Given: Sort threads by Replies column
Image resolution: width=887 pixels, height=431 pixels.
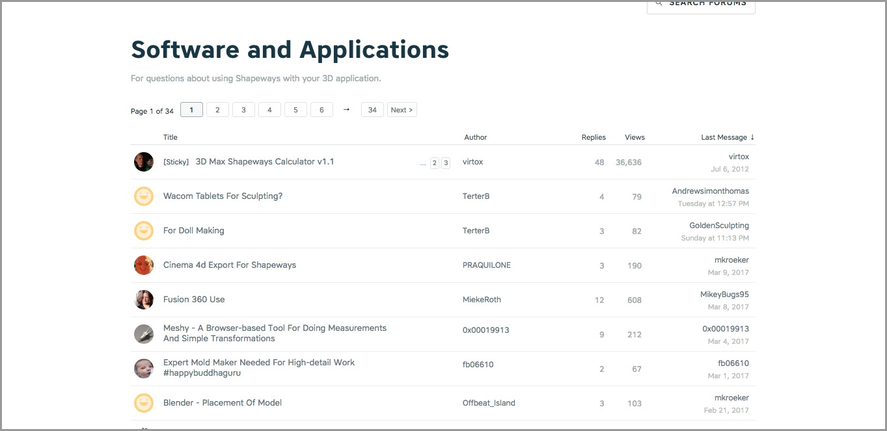Looking at the screenshot, I should pos(594,137).
